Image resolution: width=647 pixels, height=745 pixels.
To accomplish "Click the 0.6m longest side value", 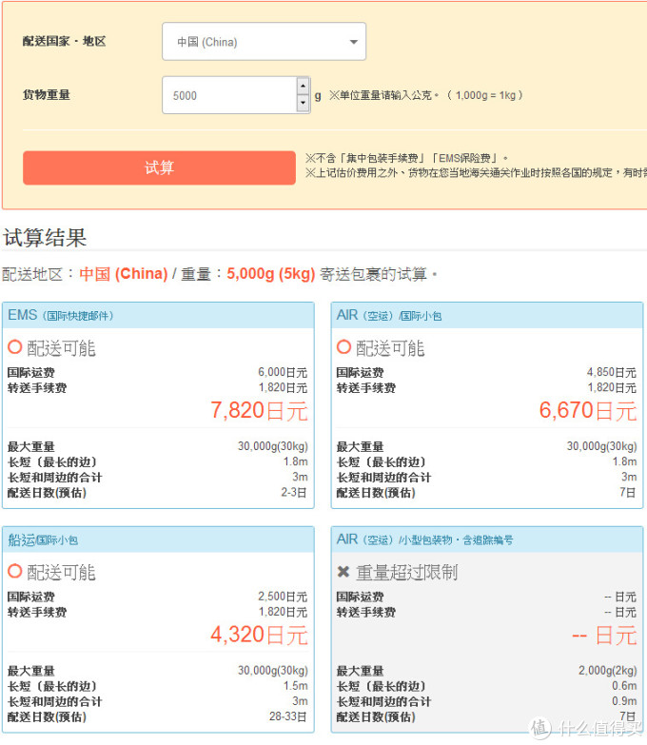I will [624, 686].
